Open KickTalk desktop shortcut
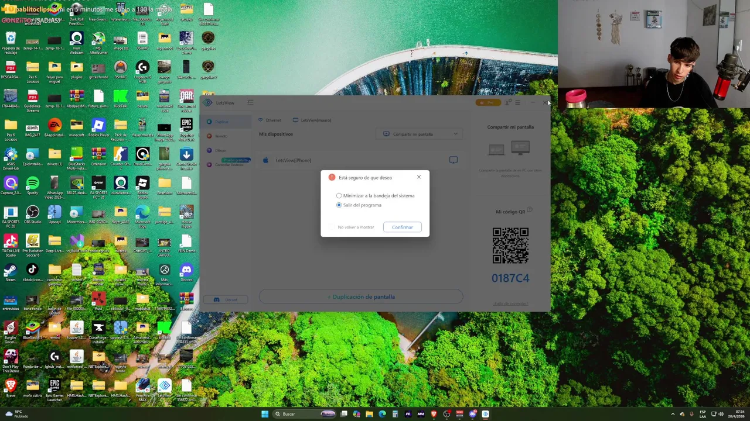 (x=120, y=99)
